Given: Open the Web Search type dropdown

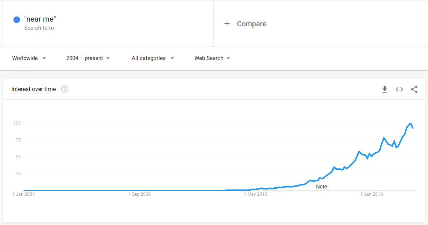Looking at the screenshot, I should pos(212,58).
